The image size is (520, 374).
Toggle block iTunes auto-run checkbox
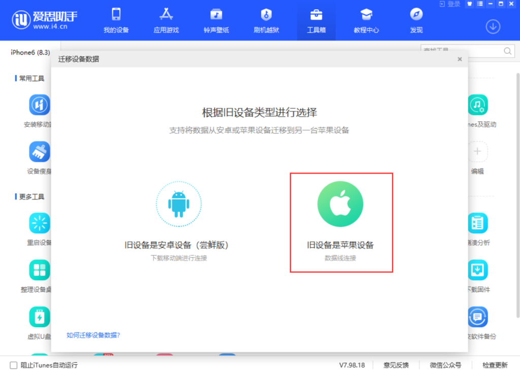(14, 365)
